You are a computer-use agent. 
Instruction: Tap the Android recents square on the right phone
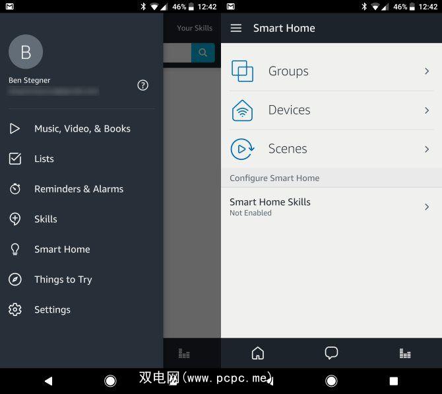tap(394, 381)
